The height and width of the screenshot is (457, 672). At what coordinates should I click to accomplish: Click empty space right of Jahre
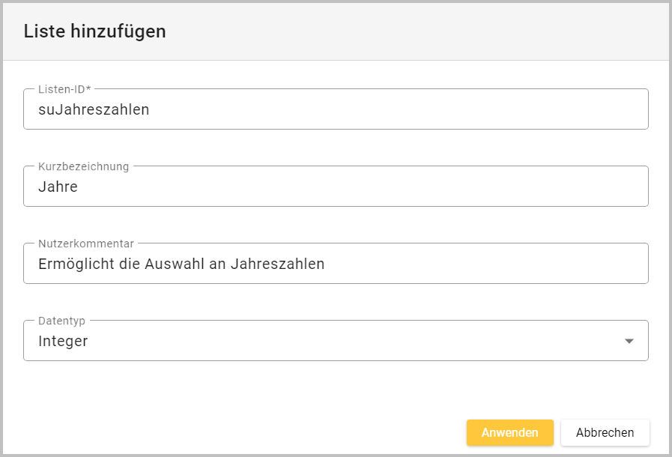pos(375,187)
